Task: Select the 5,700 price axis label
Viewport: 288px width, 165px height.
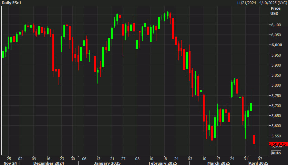Action: [276, 106]
